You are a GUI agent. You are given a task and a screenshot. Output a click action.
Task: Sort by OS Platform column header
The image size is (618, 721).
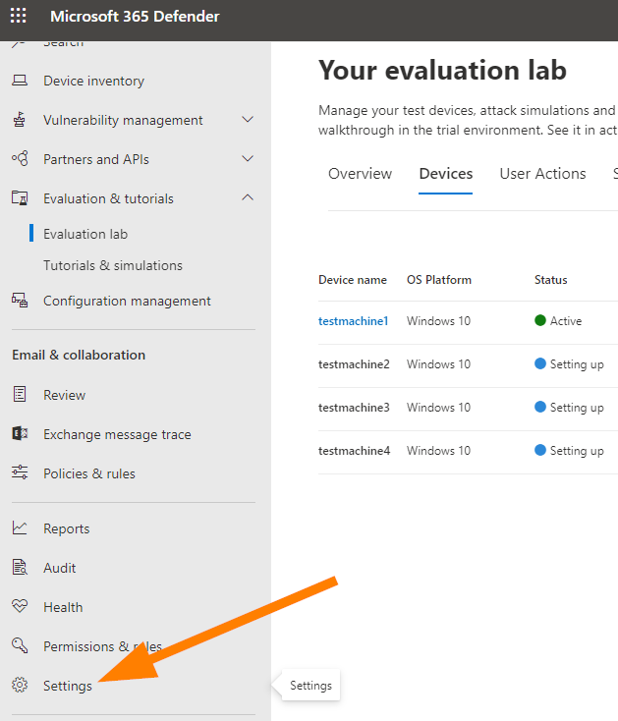click(x=438, y=280)
